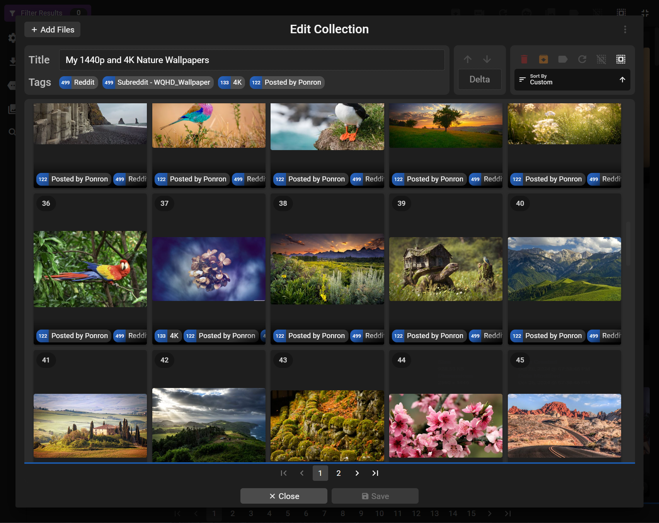The width and height of the screenshot is (659, 523).
Task: Toggle the sort direction arrow
Action: click(x=622, y=80)
